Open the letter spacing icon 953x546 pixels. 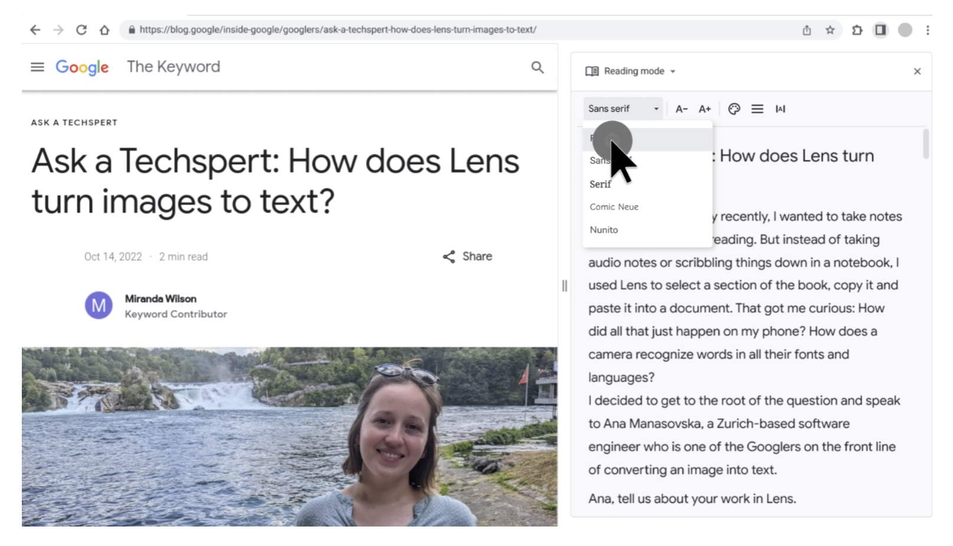click(x=780, y=109)
